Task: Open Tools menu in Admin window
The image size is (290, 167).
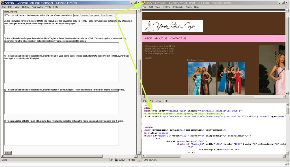Action: 48,7
